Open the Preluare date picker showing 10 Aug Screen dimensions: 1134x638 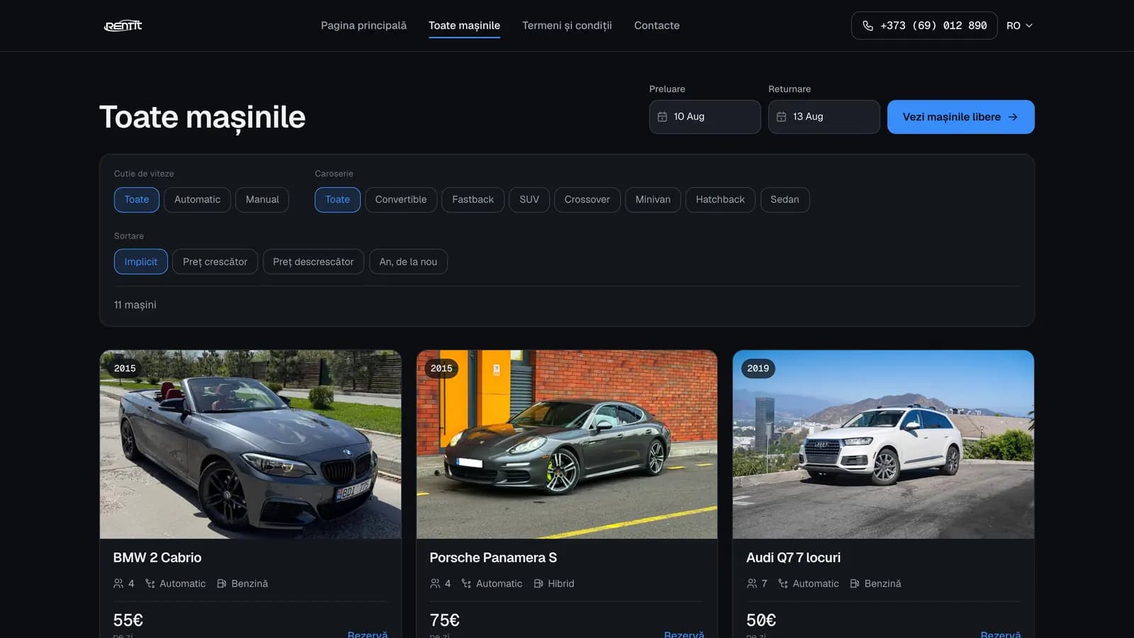705,117
